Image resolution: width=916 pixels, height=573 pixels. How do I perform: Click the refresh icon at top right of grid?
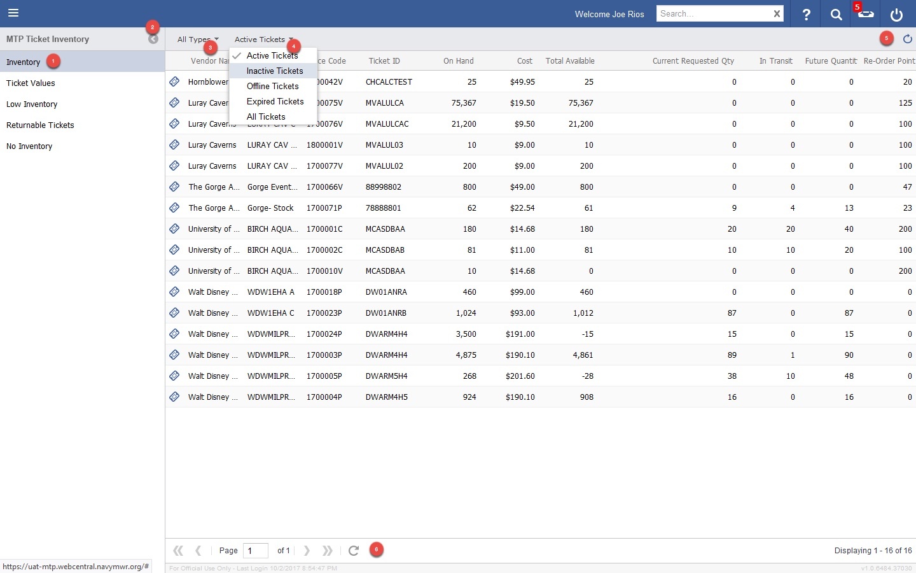point(907,39)
